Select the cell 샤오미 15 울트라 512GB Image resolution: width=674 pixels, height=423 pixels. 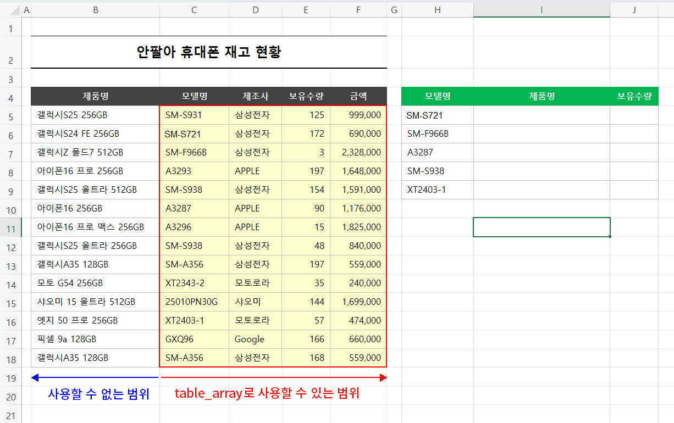pos(96,302)
